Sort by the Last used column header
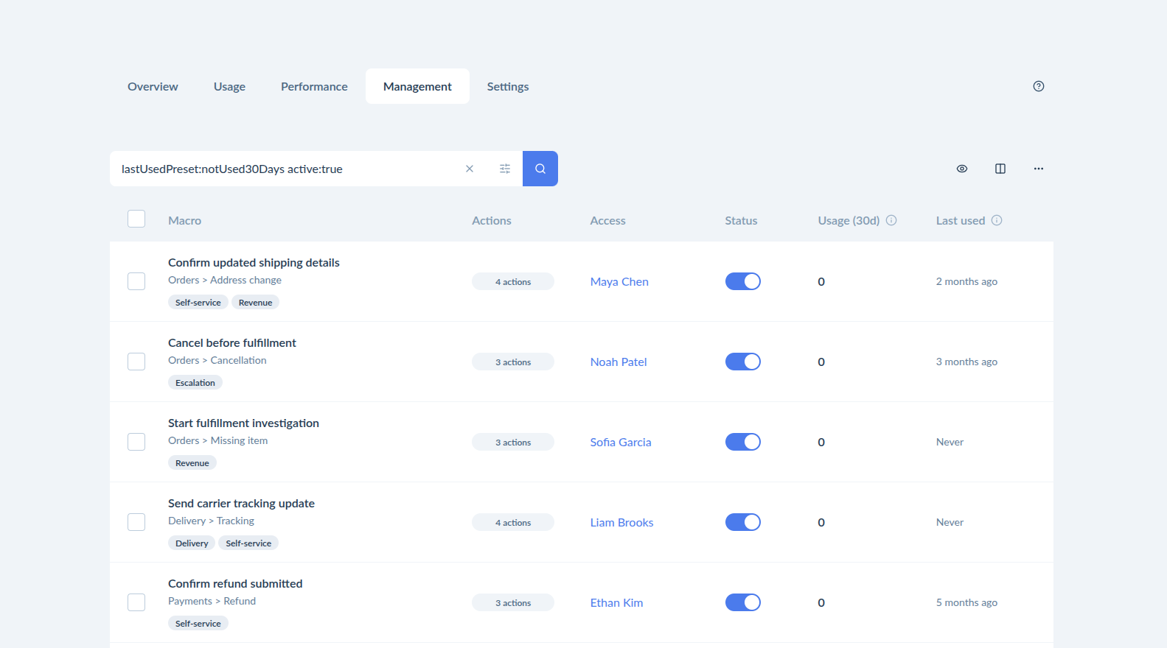Image resolution: width=1167 pixels, height=648 pixels. coord(961,220)
